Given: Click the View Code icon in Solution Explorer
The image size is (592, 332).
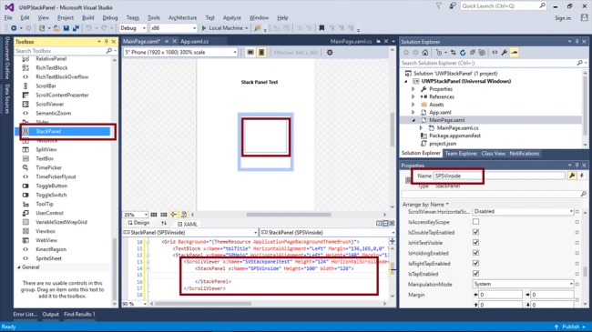Looking at the screenshot, I should pyautogui.click(x=495, y=53).
